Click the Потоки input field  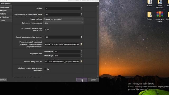pyautogui.click(x=63, y=8)
